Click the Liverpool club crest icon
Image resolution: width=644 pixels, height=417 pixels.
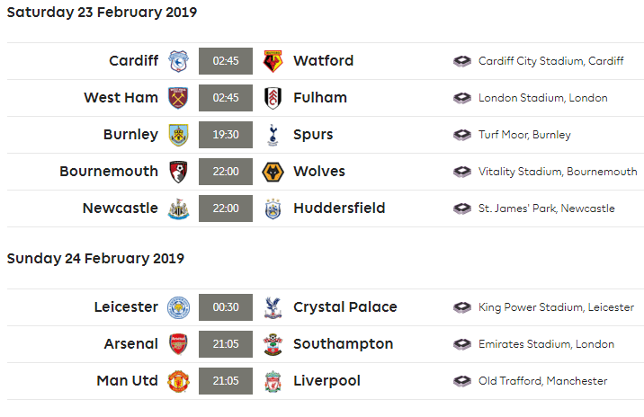click(273, 381)
